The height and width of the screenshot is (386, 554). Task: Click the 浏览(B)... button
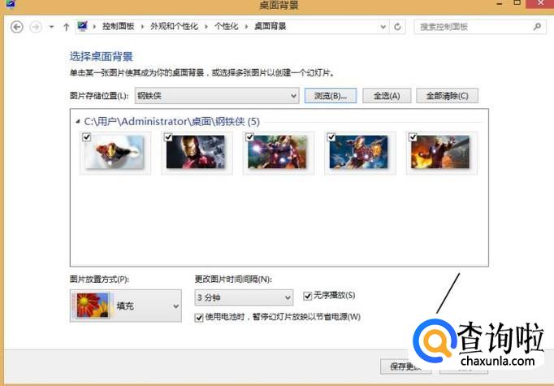(x=331, y=95)
